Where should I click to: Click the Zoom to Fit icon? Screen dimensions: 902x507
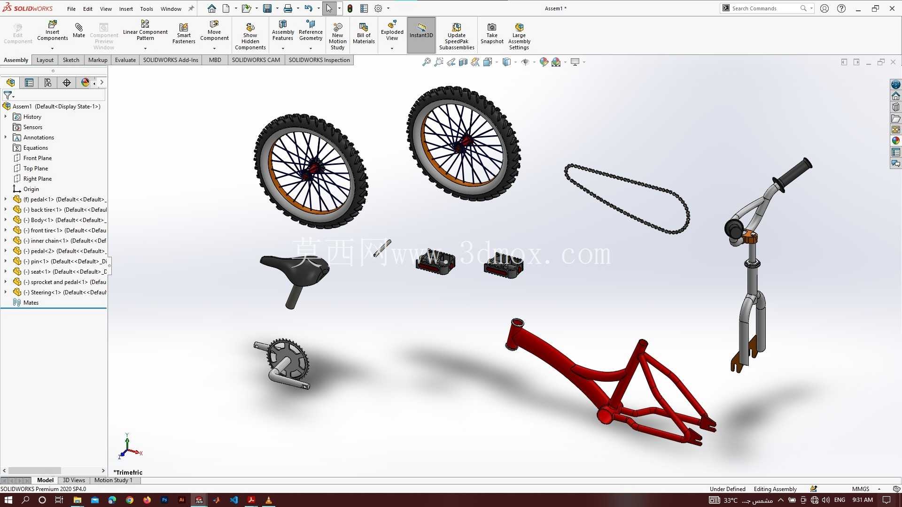426,62
